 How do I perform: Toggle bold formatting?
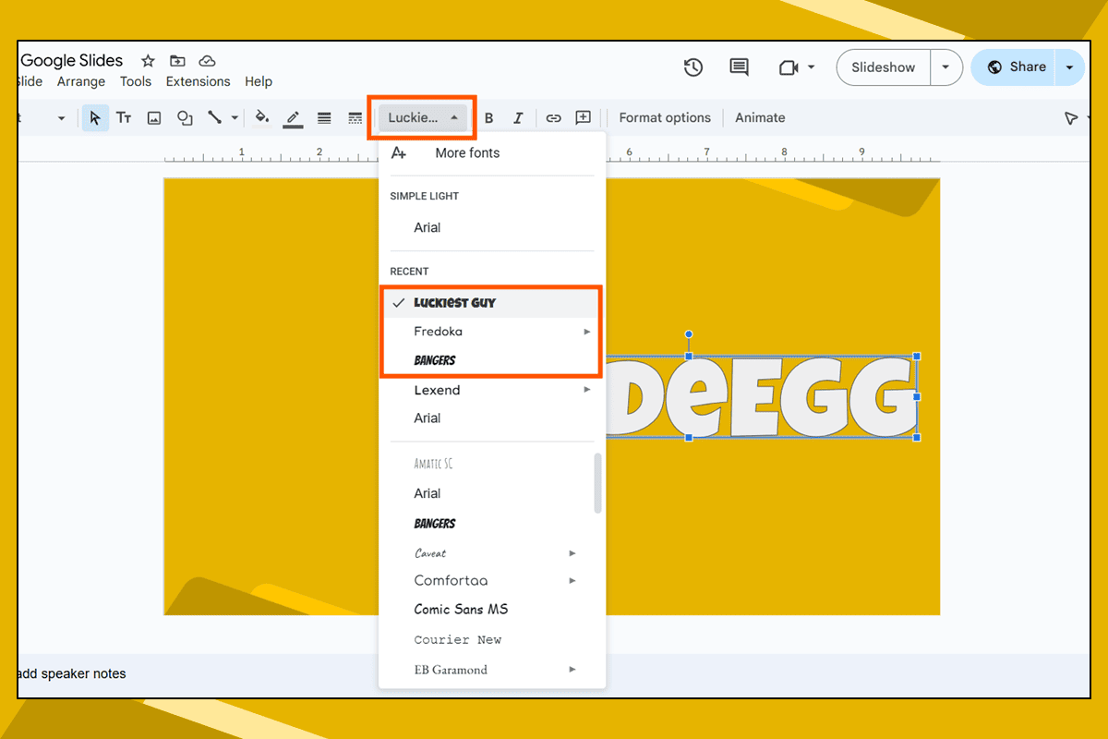[489, 117]
